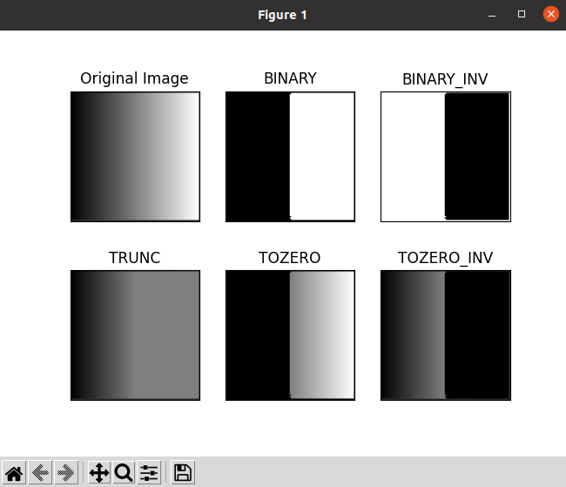Save the figure with the floppy icon
The image size is (566, 487).
[183, 472]
